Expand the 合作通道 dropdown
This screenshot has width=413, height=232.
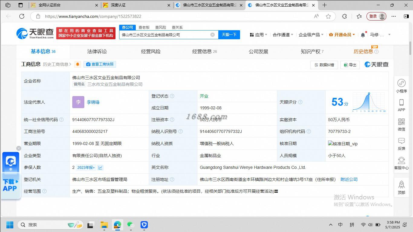point(283,35)
